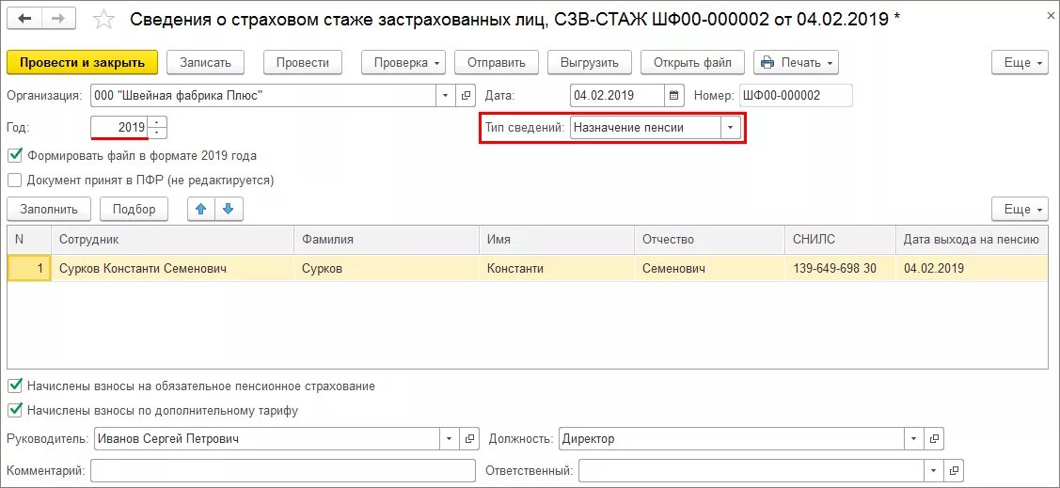Open Должность record with the open icon
The image size is (1060, 488).
point(934,439)
